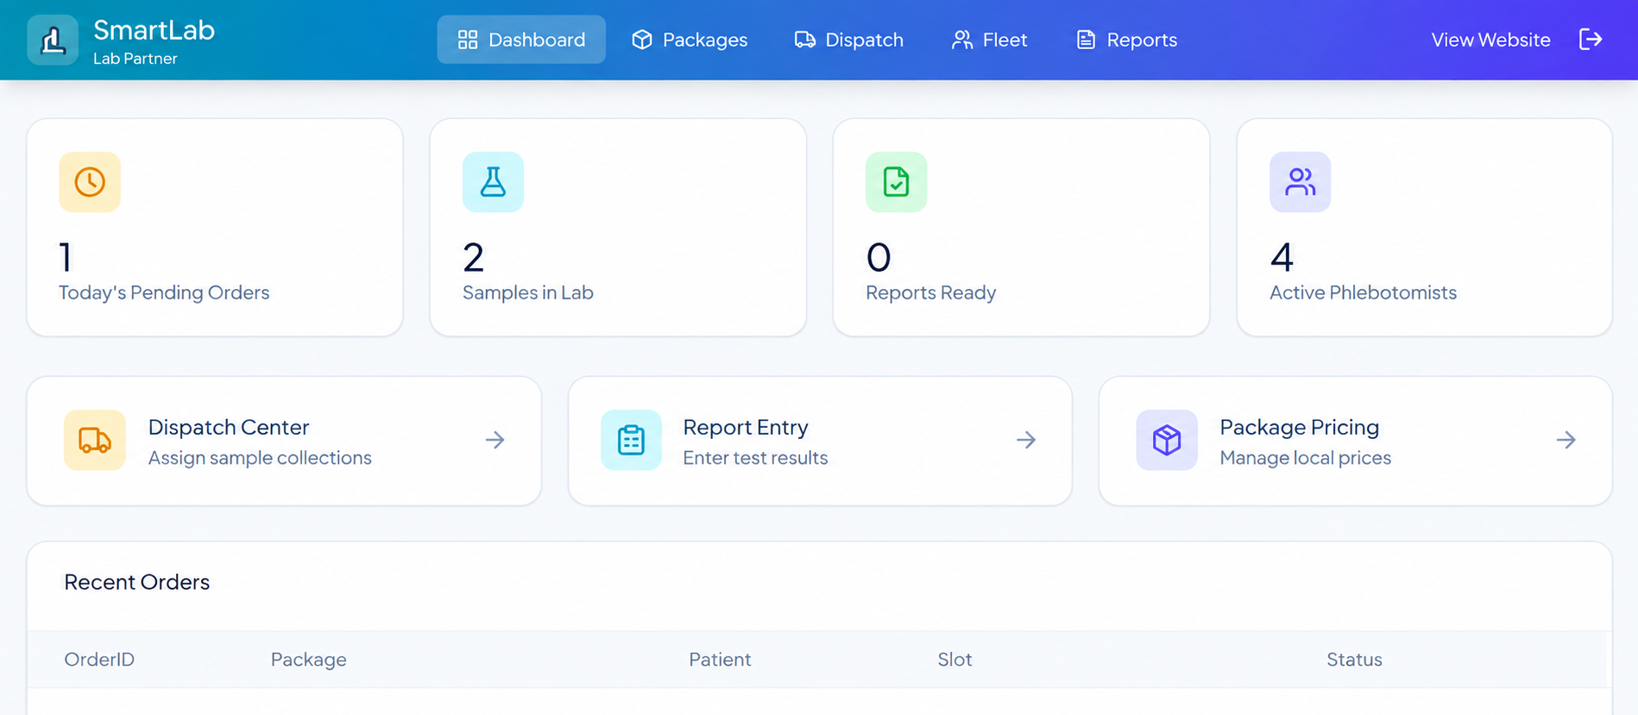Open Dispatch Center title
1638x715 pixels.
(229, 427)
